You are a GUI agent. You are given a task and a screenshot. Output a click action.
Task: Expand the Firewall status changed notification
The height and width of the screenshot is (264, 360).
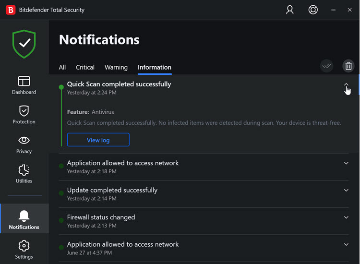coord(346,217)
